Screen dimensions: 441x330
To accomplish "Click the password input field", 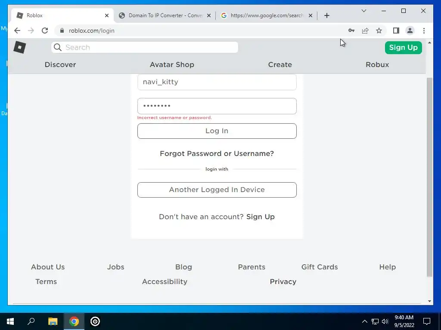I will pos(217,106).
